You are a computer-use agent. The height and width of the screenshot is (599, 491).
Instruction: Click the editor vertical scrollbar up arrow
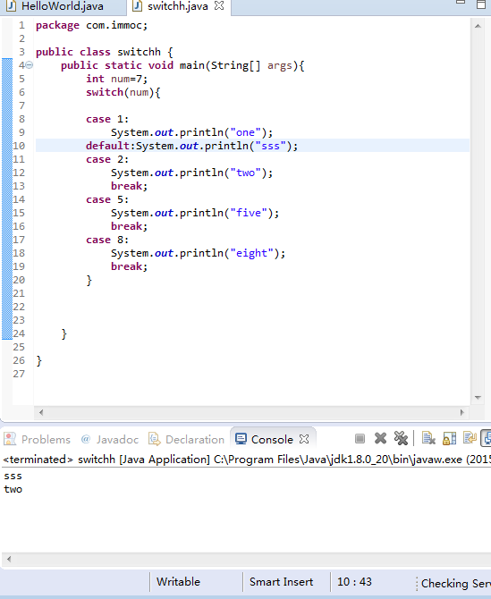click(x=478, y=26)
